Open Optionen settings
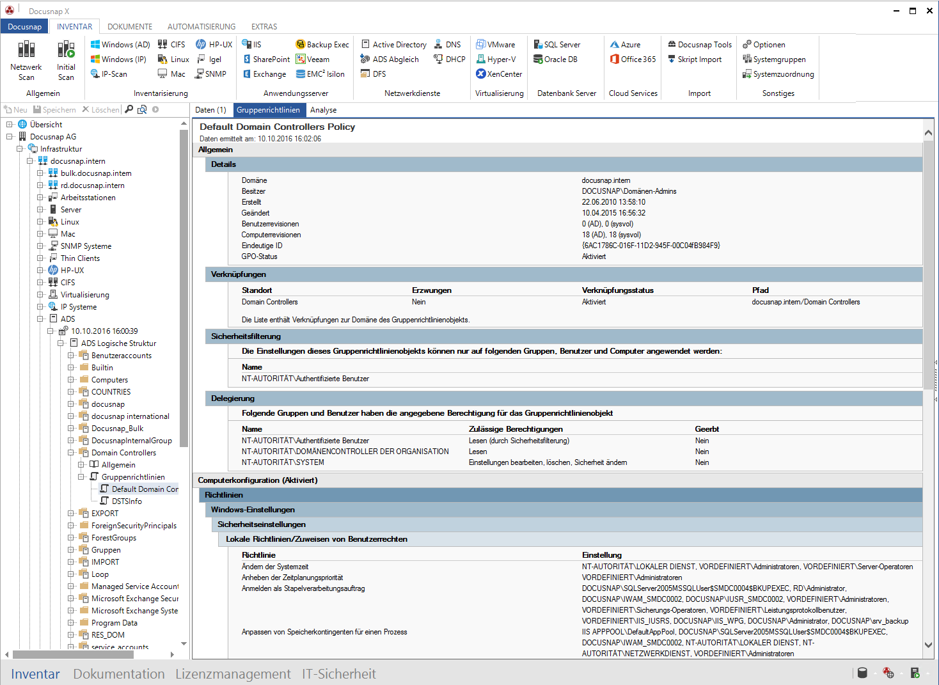The image size is (939, 685). (x=764, y=45)
